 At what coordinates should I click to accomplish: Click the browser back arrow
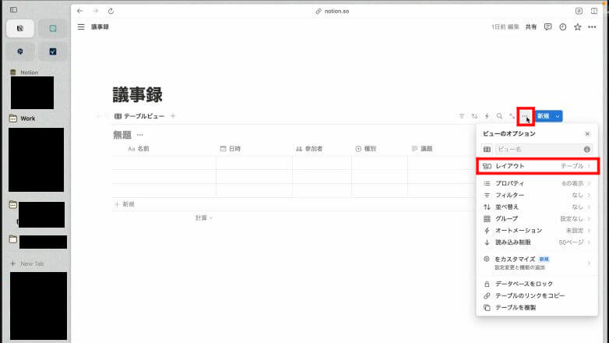[79, 11]
